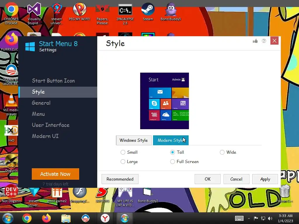Open the CHRONES DISEASE Chrome desktop icon
Image resolution: width=299 pixels, height=224 pixels.
pos(11,13)
